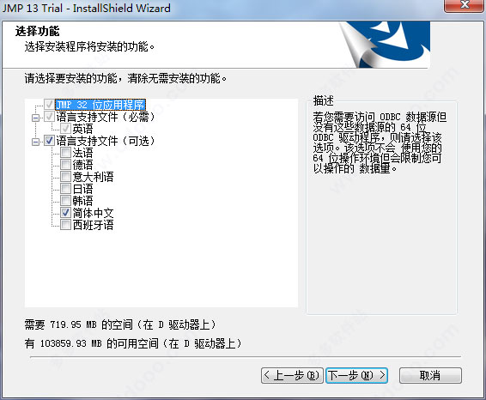
Task: Check the 西班牙语 language checkbox
Action: [65, 225]
